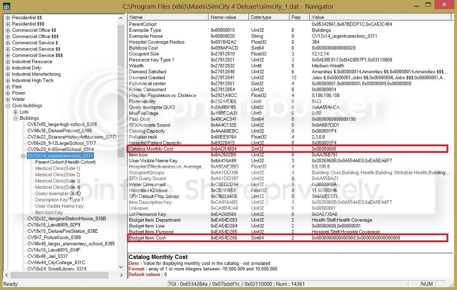Select the Bulldoze Cost property row
The width and height of the screenshot is (457, 290).
[289, 48]
